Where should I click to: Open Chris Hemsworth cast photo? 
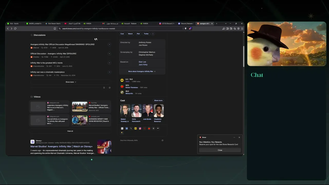[136, 111]
